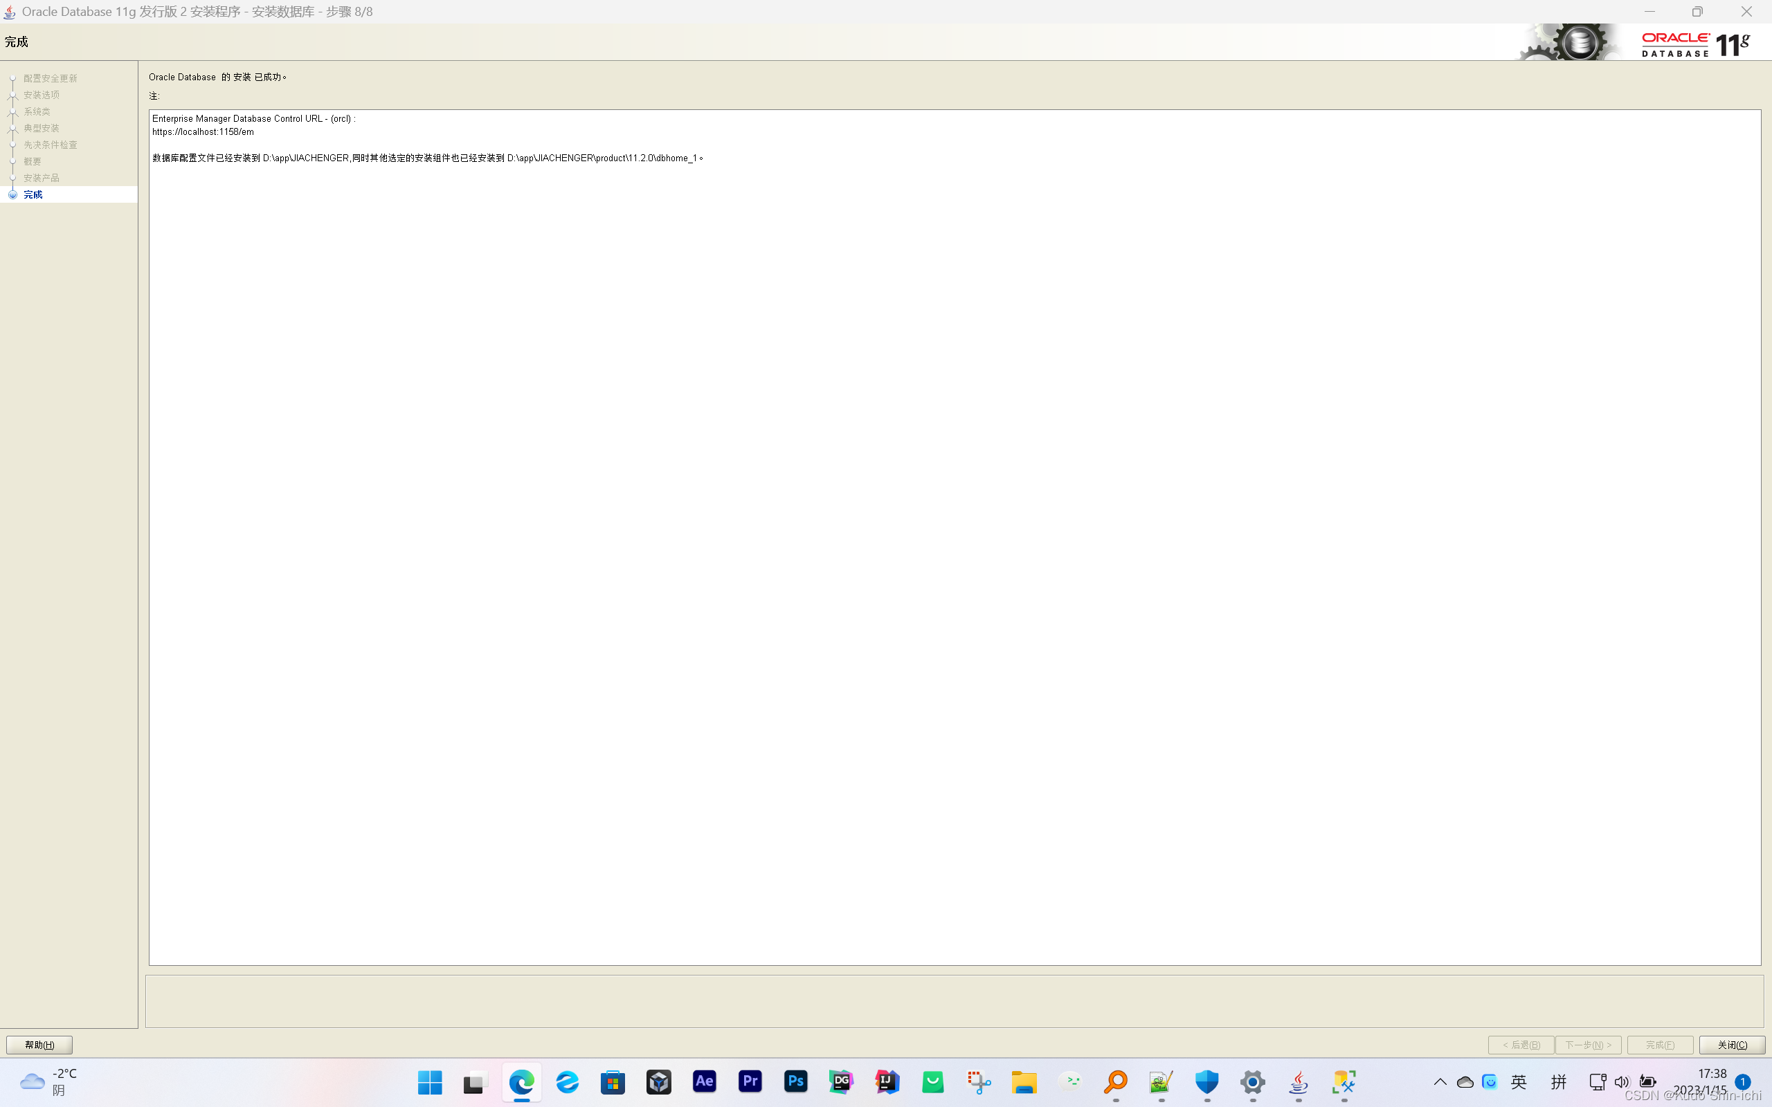Click the 后退(B) back button
This screenshot has width=1772, height=1107.
[x=1521, y=1045]
